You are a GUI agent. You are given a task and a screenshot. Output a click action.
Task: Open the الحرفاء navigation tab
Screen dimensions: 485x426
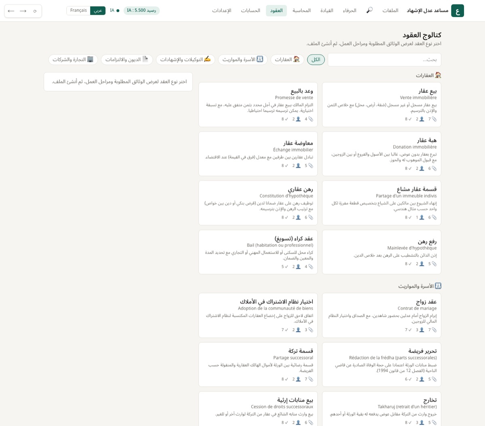pyautogui.click(x=350, y=11)
